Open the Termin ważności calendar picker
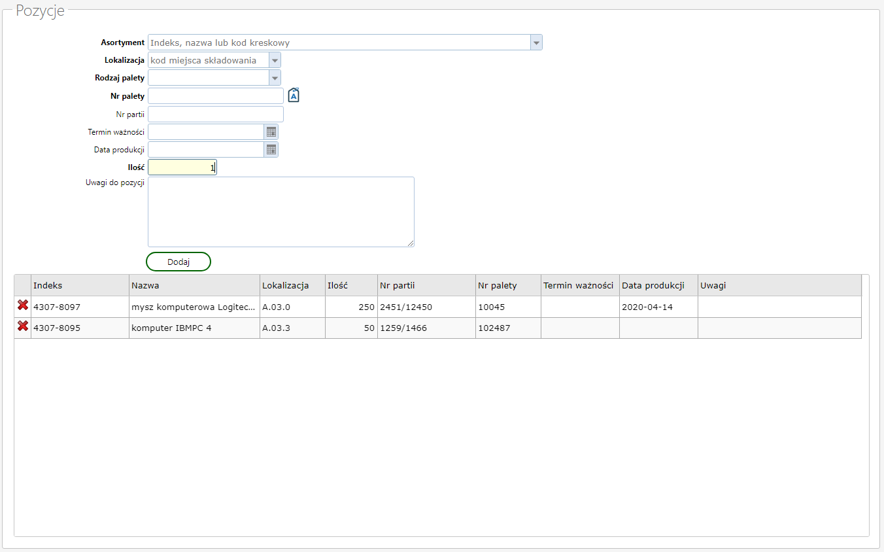The height and width of the screenshot is (552, 884). pyautogui.click(x=271, y=132)
